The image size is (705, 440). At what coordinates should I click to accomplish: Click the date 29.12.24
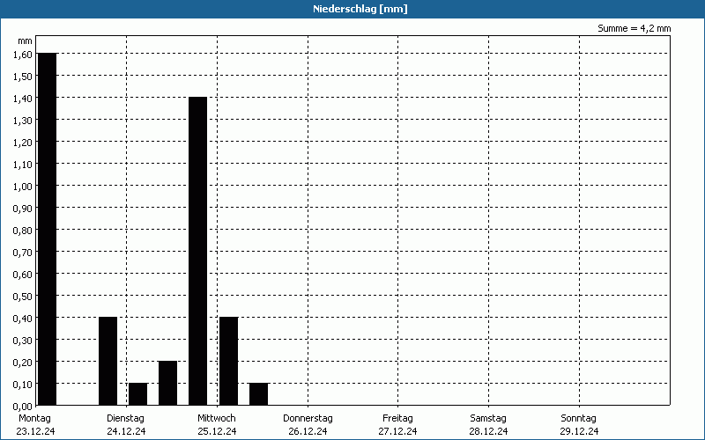579,431
